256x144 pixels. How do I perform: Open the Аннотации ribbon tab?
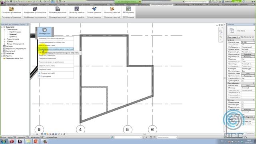pos(53,5)
